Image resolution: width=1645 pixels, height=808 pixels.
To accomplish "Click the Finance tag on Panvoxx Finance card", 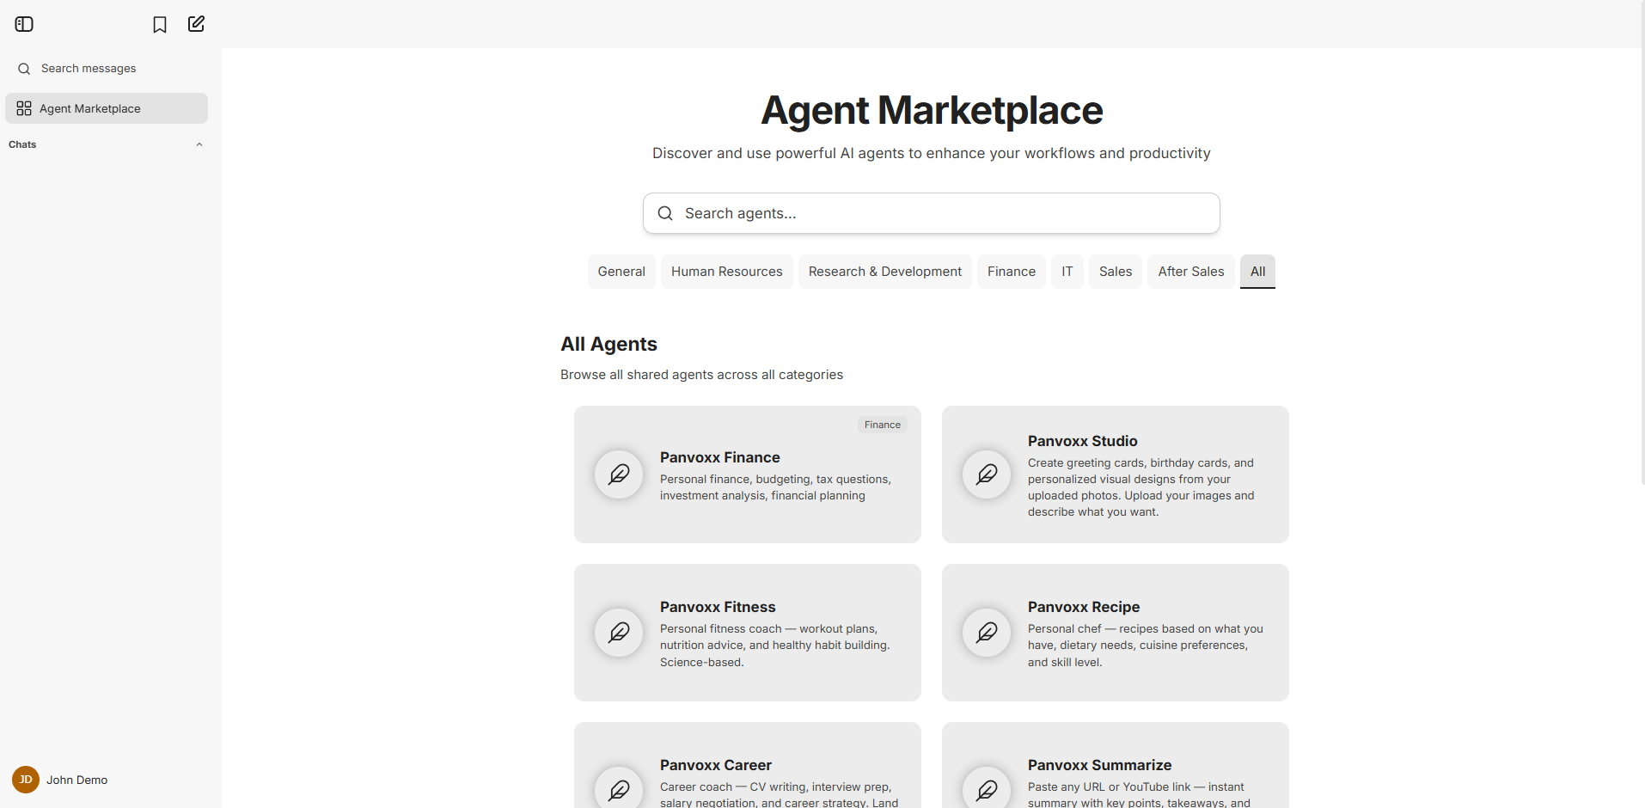I will (x=883, y=425).
